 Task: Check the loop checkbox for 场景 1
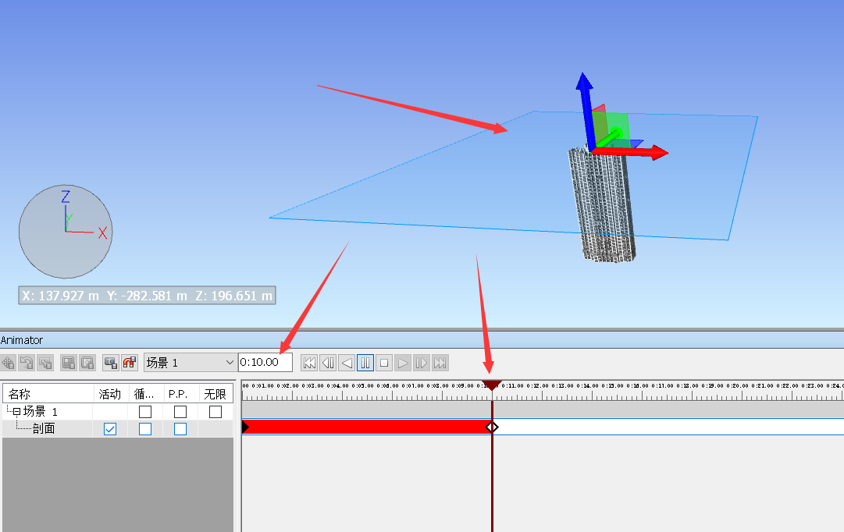click(x=144, y=411)
